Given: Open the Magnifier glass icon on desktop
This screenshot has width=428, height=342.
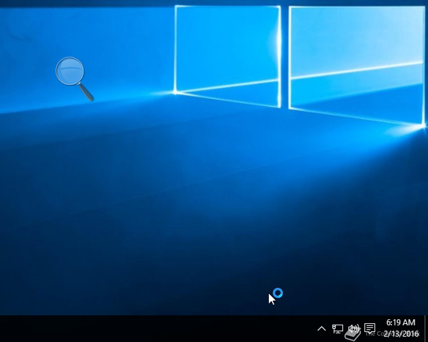Looking at the screenshot, I should [x=74, y=79].
